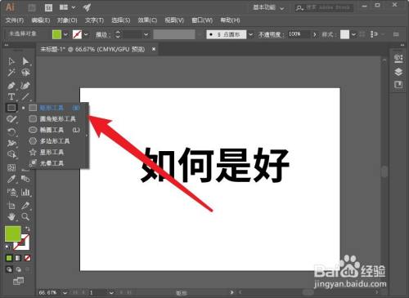This screenshot has height=298, width=409.
Task: Open the 对象(O) menu
Action: [x=67, y=20]
